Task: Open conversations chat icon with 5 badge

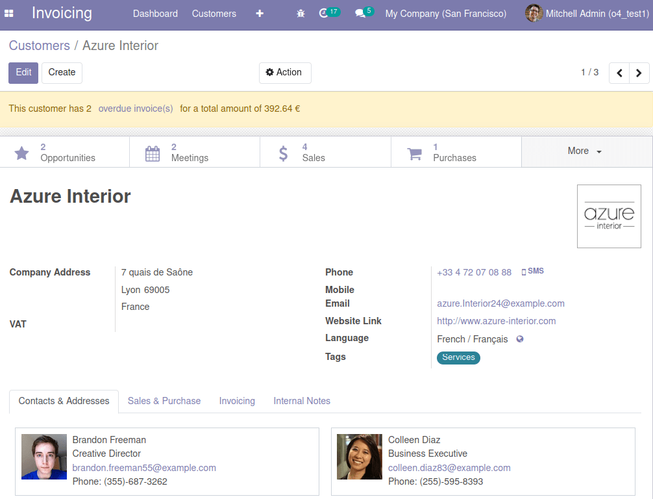Action: [364, 13]
